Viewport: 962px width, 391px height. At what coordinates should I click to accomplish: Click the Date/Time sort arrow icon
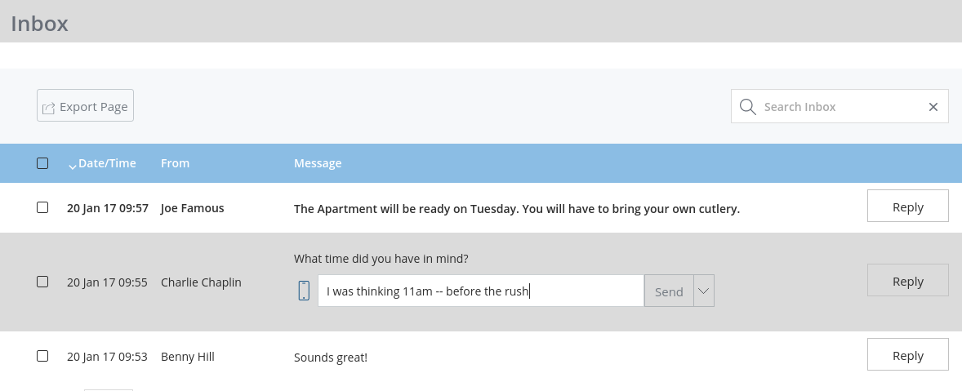coord(73,167)
